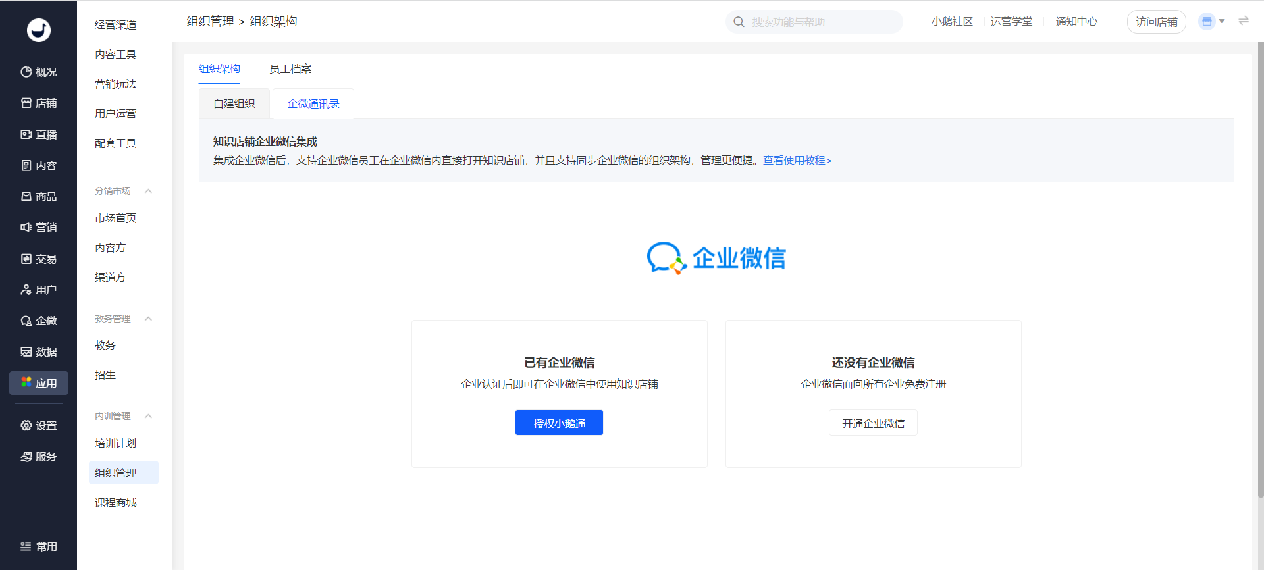Open 内容工具 in the submenu
This screenshot has height=570, width=1264.
point(116,54)
